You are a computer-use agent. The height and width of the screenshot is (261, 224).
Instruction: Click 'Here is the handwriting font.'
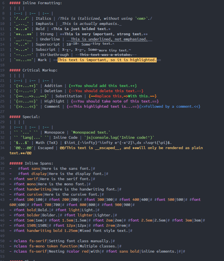pyautogui.click(x=85, y=189)
